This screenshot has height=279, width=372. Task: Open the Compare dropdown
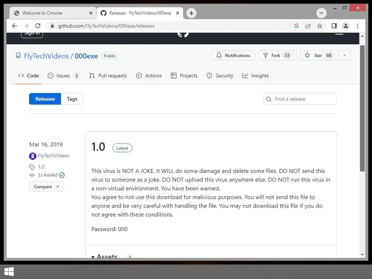[x=46, y=186]
